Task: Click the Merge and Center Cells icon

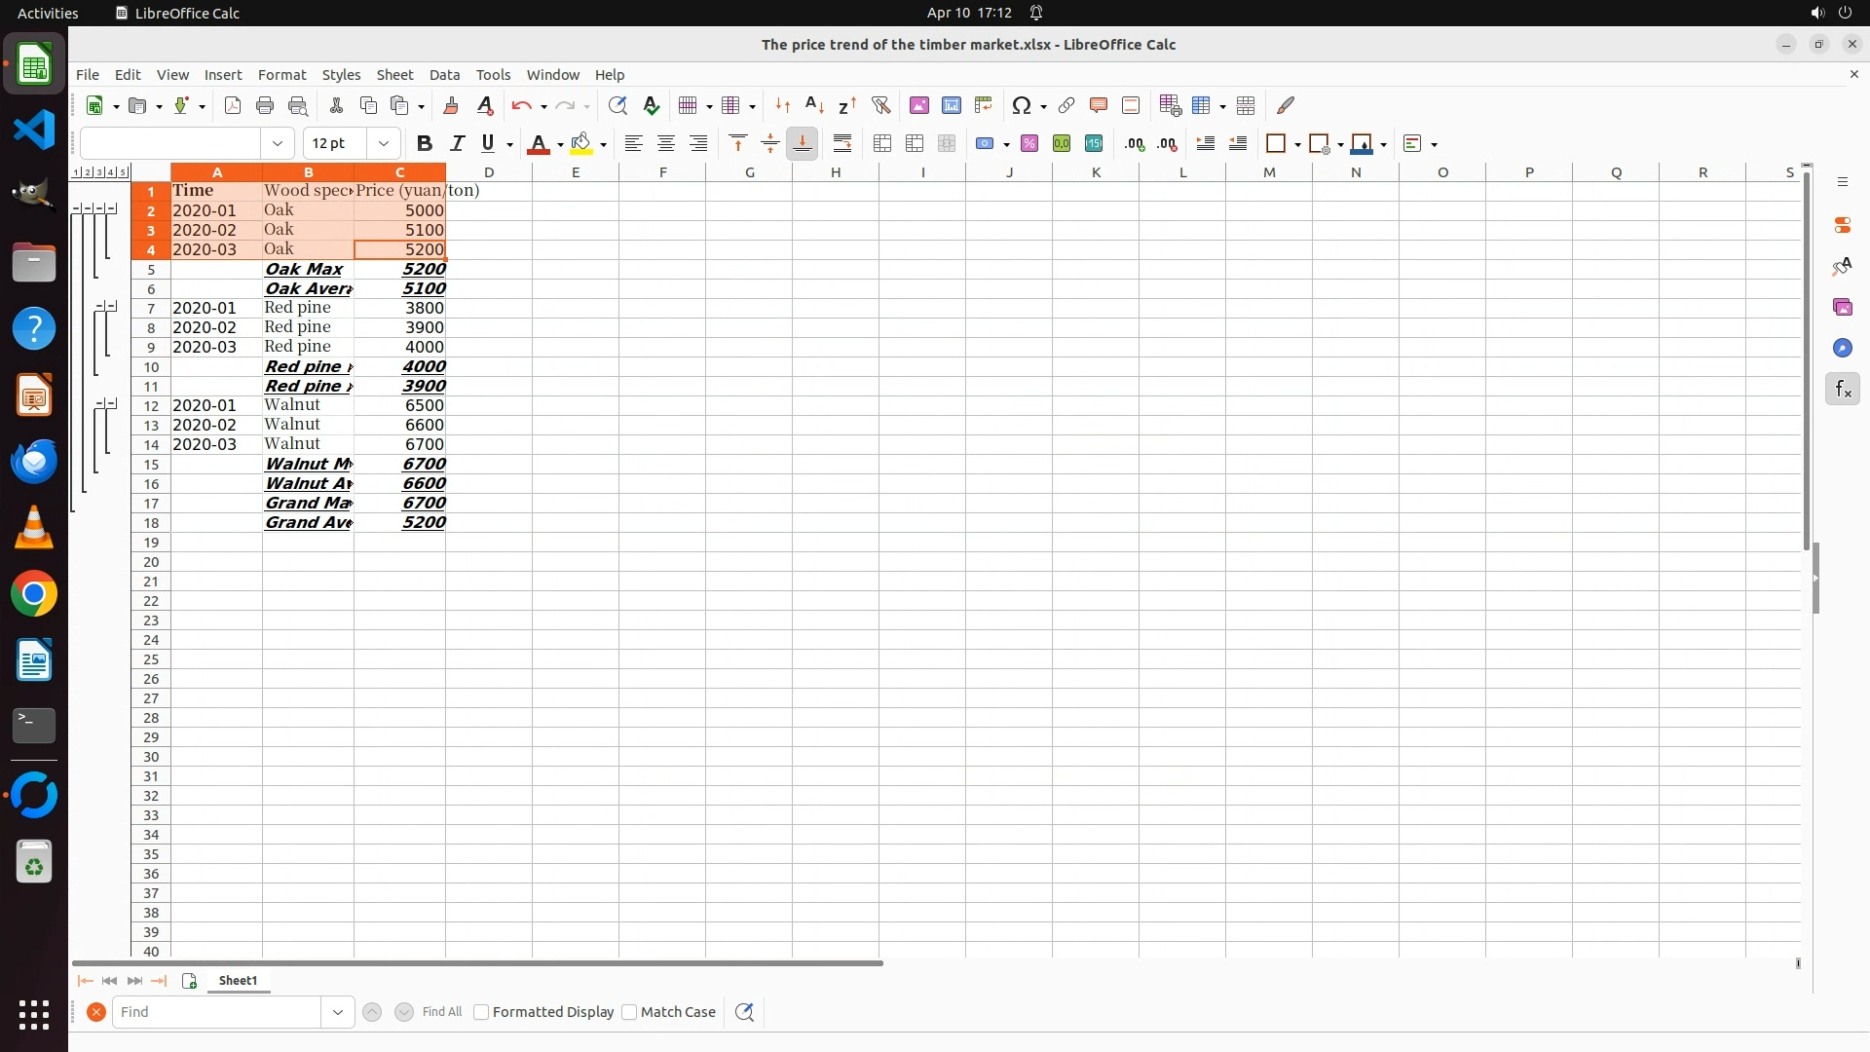Action: pos(881,143)
